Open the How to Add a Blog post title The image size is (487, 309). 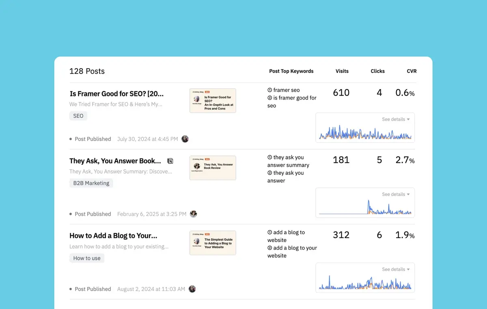pos(113,236)
